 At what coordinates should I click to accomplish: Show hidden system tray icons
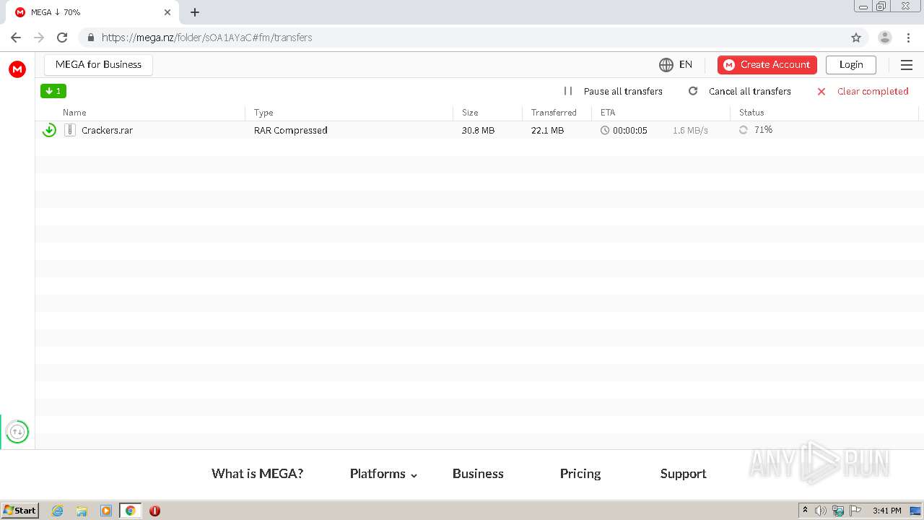pyautogui.click(x=805, y=511)
